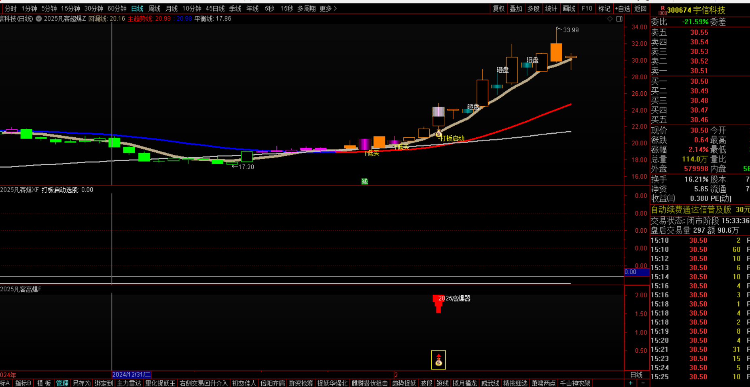Select the 麒麟潜伏狙击 indicator tab
The image size is (750, 387).
click(369, 383)
